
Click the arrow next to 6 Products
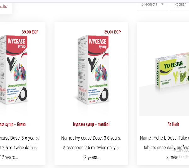tap(162, 4)
